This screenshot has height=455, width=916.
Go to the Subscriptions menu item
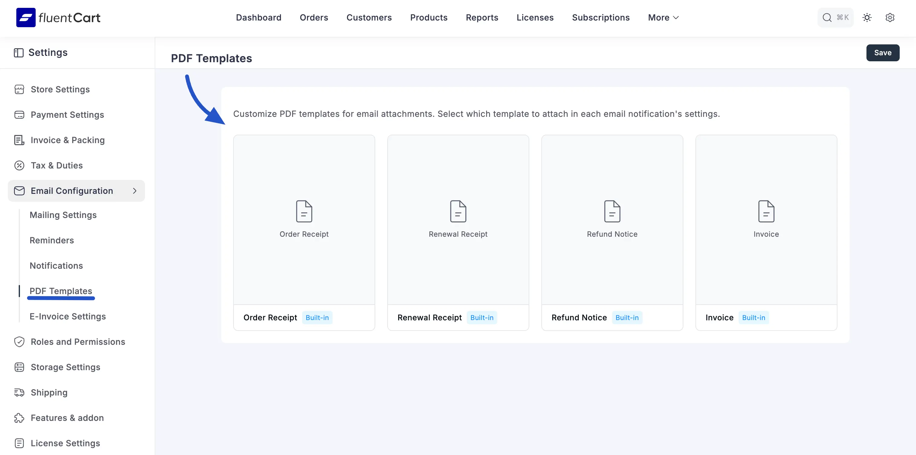pos(601,18)
